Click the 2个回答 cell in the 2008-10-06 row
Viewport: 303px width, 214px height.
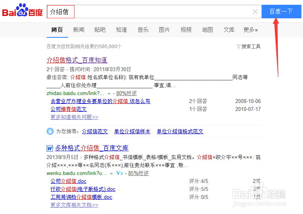coord(198,101)
